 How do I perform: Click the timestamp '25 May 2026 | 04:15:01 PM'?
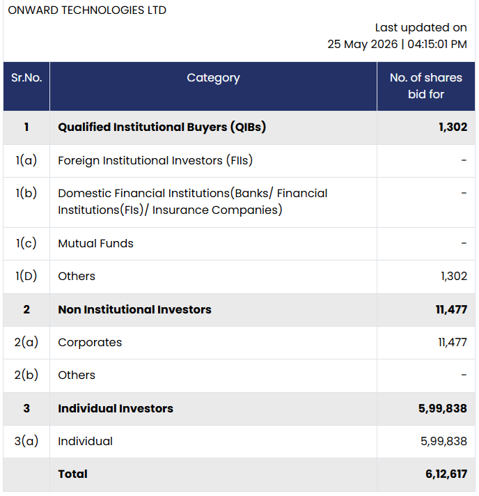coord(397,44)
